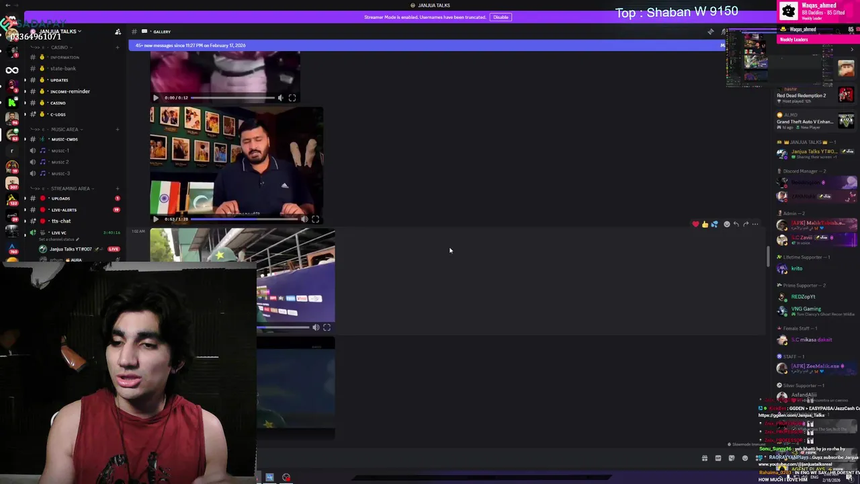Add a channel to CASINO category

tap(118, 48)
